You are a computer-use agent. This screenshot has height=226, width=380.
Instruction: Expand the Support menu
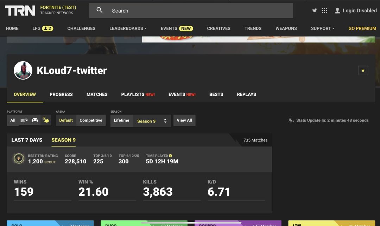[x=323, y=29]
